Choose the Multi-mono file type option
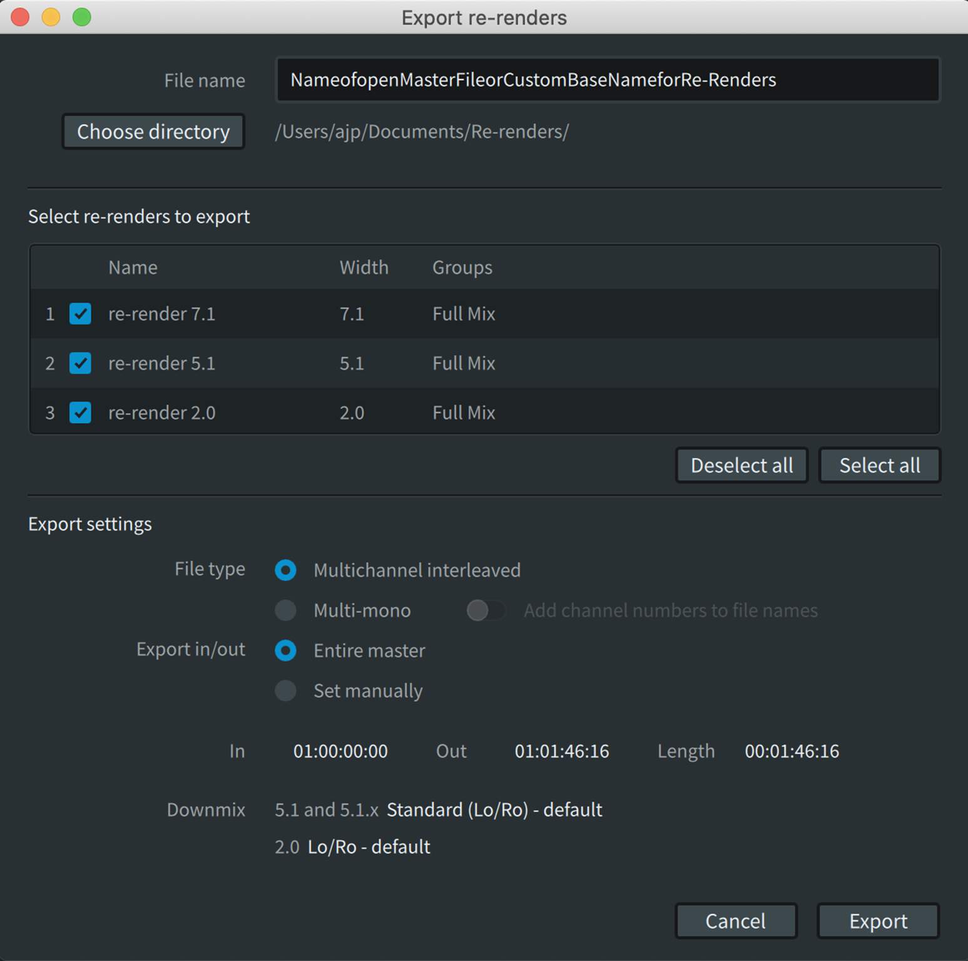 pyautogui.click(x=286, y=610)
